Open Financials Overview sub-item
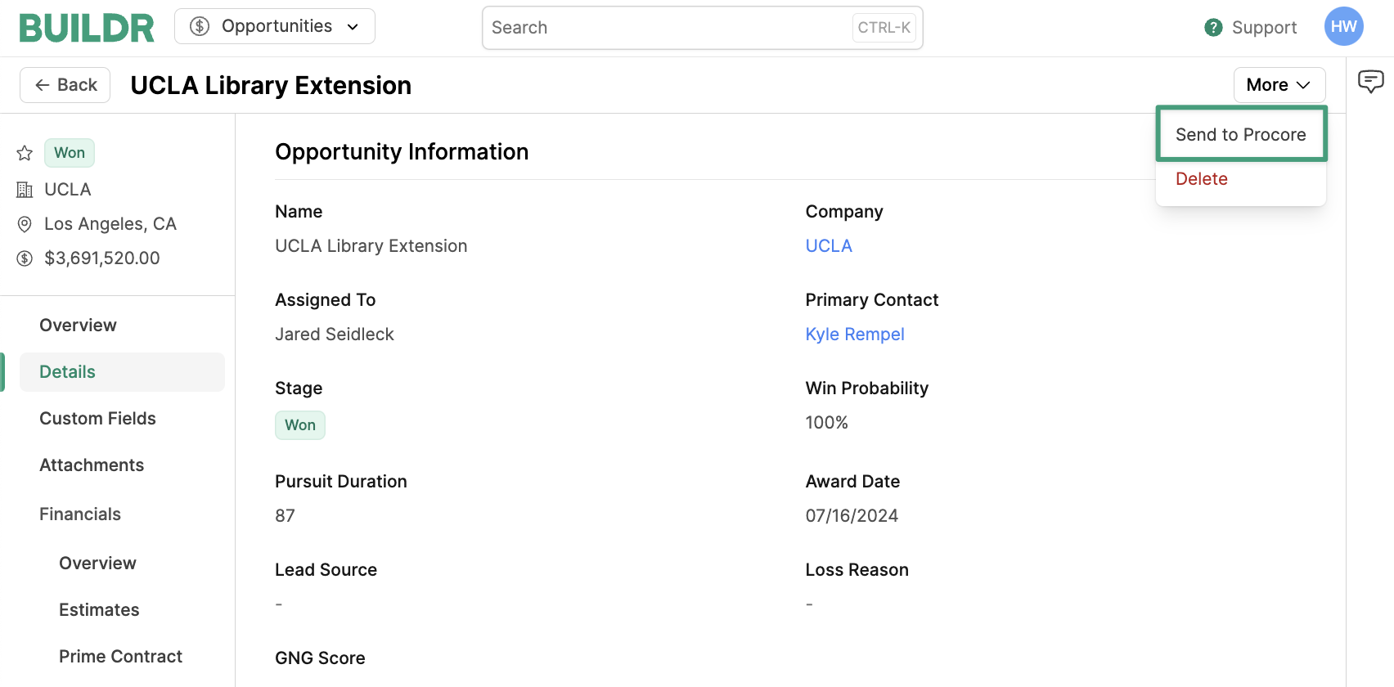The height and width of the screenshot is (687, 1394). (97, 564)
